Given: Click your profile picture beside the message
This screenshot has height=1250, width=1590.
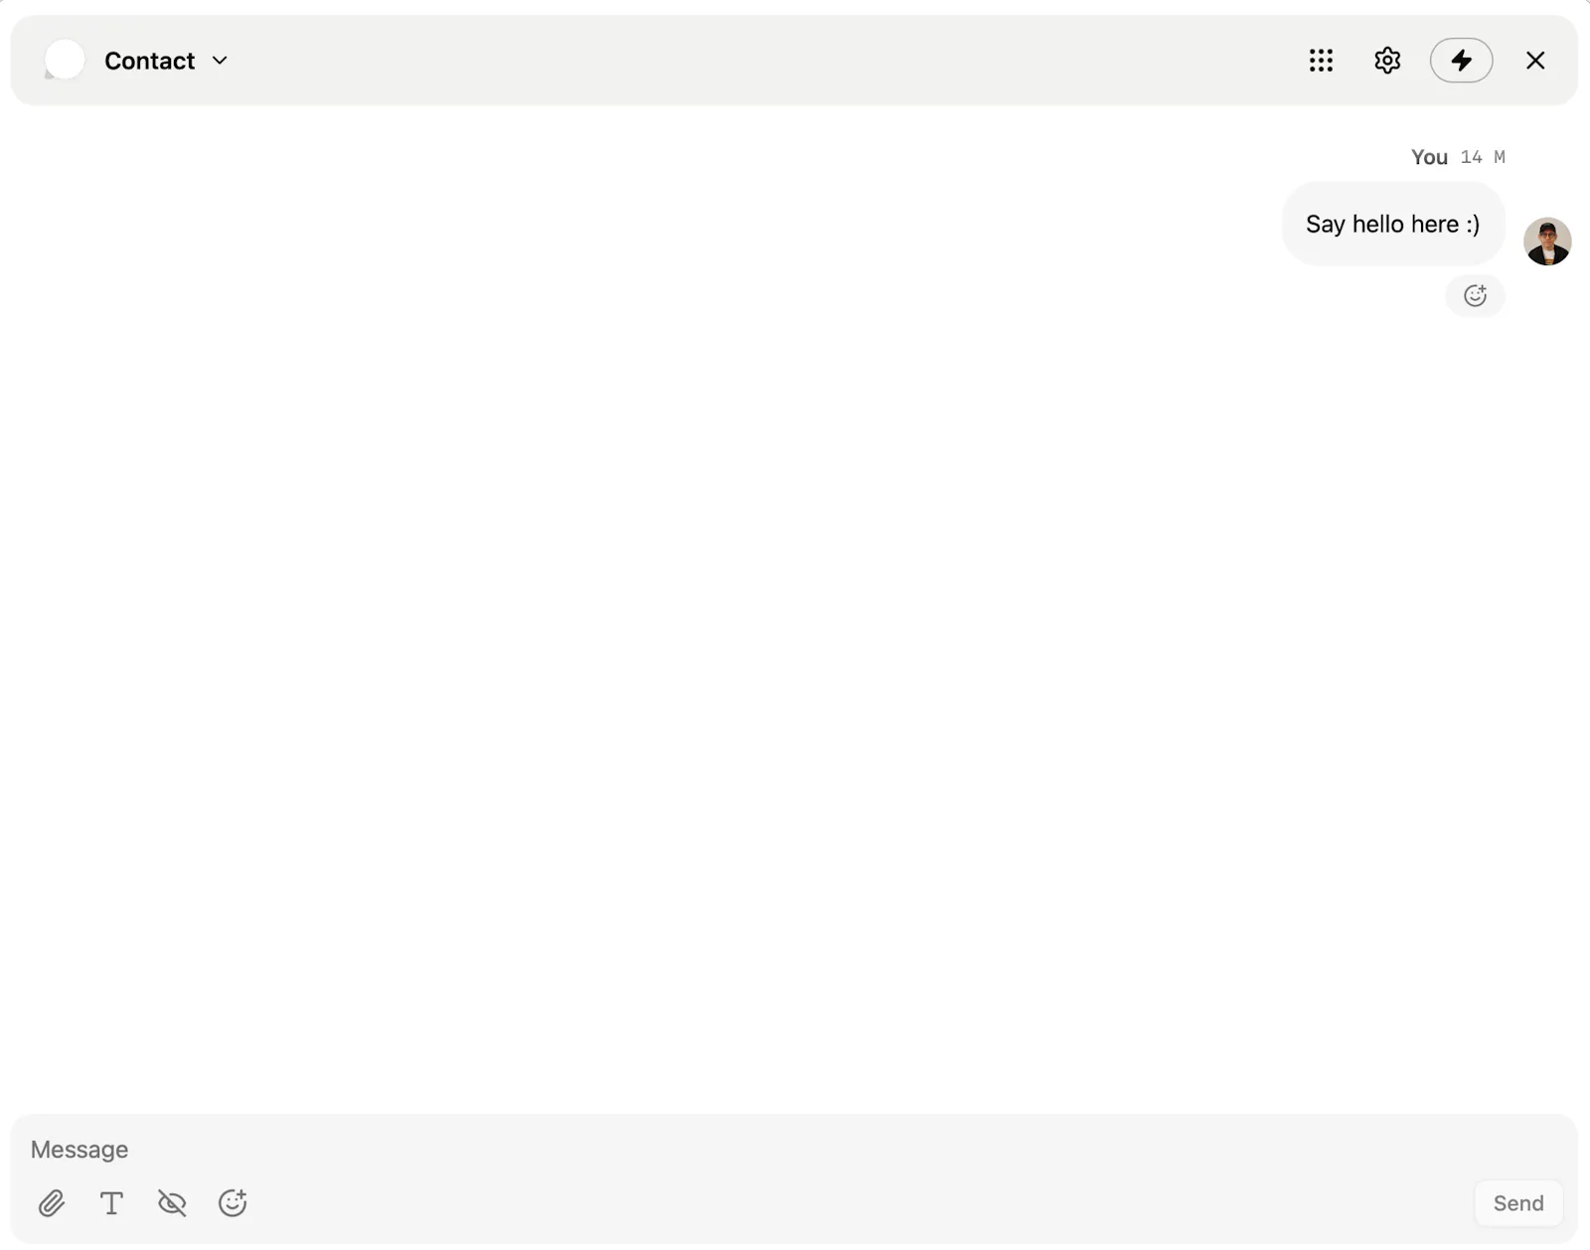Looking at the screenshot, I should [1547, 241].
